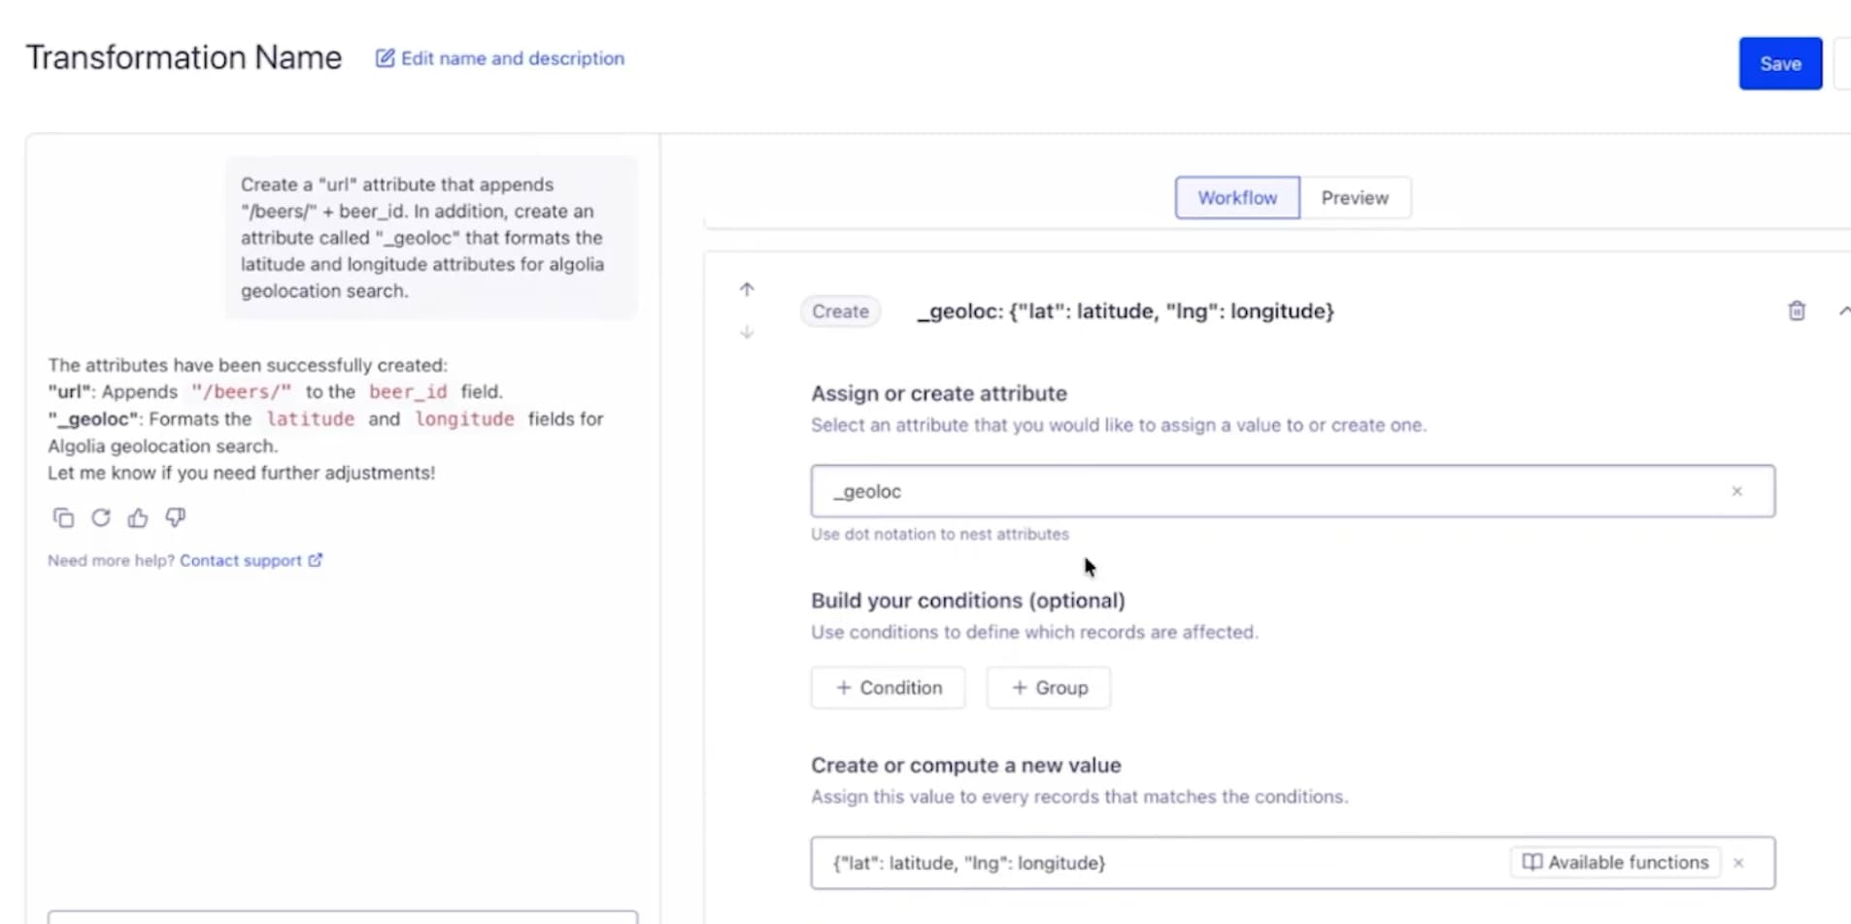Screen dimensions: 1851x924
Task: Click the thumbs up icon
Action: coord(138,518)
